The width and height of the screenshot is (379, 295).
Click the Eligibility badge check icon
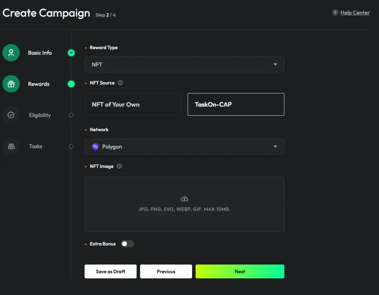pos(11,115)
